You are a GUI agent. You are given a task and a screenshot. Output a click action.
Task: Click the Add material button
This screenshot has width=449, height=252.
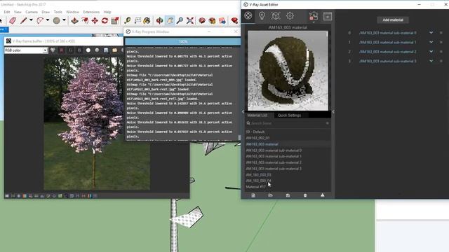[393, 20]
